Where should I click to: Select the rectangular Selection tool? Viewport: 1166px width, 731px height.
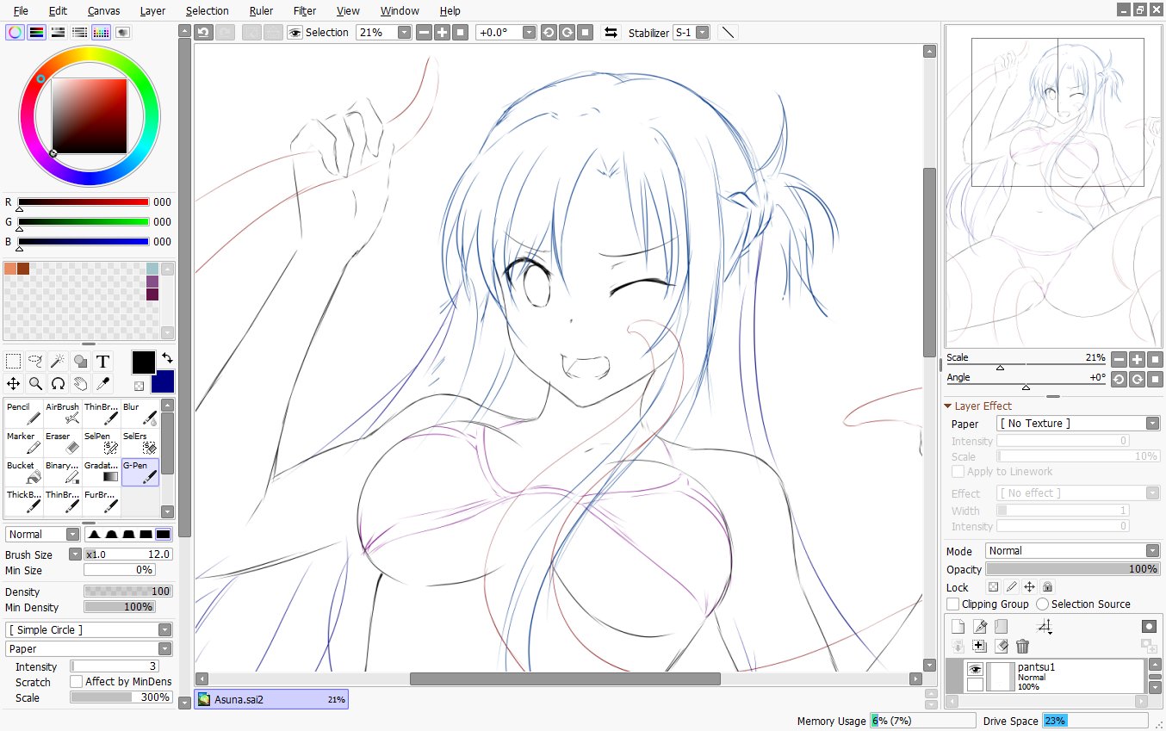13,361
